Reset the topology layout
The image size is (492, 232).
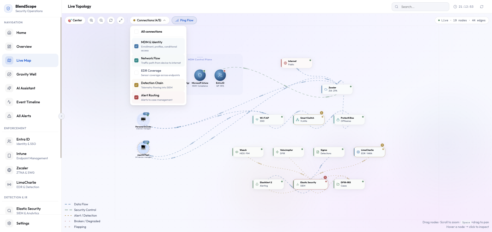111,20
